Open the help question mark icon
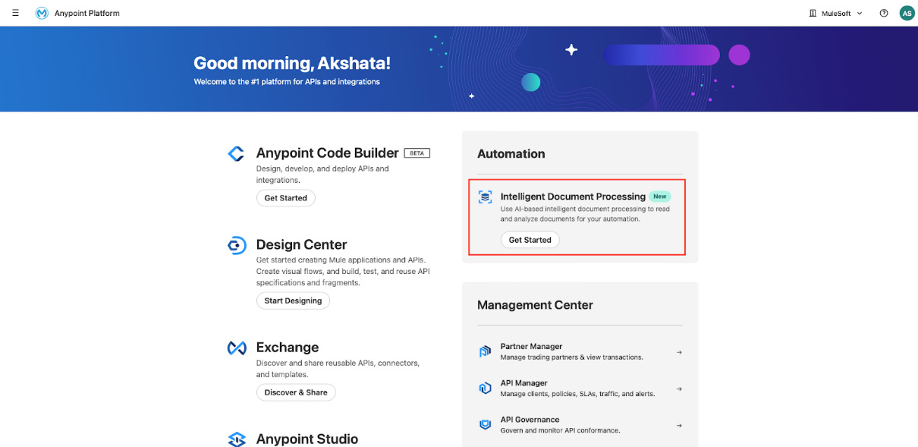The width and height of the screenshot is (918, 447). (884, 13)
